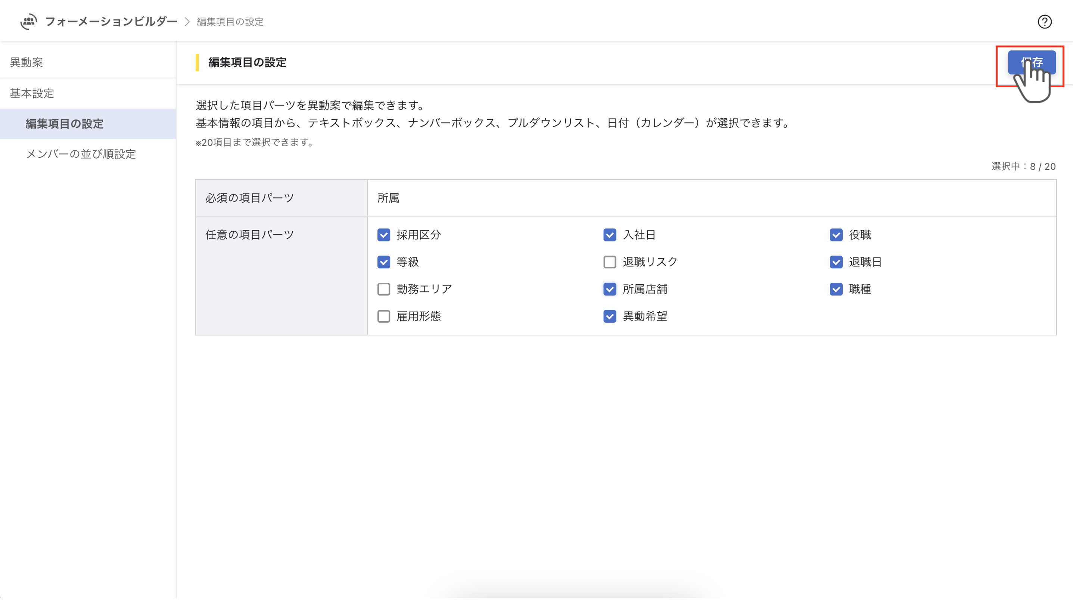
Task: Toggle the 役職 checkbox off
Action: coord(836,235)
